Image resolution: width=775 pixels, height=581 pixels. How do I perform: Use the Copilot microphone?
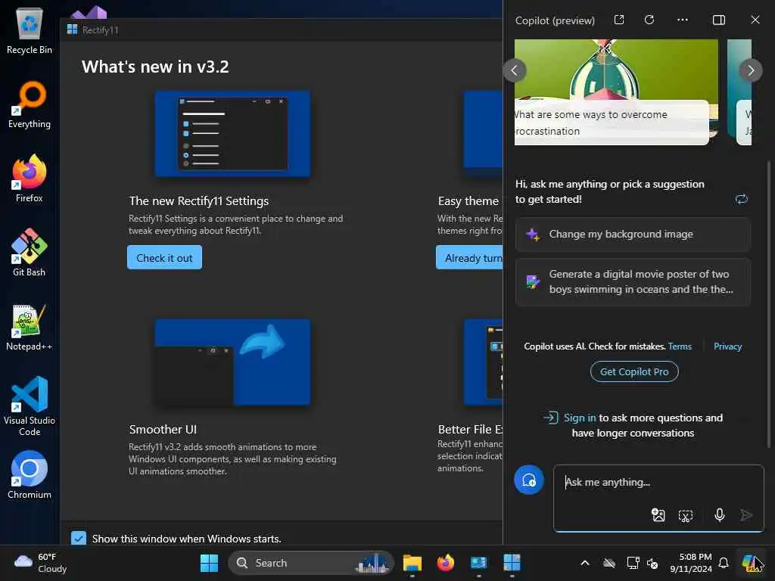click(720, 515)
